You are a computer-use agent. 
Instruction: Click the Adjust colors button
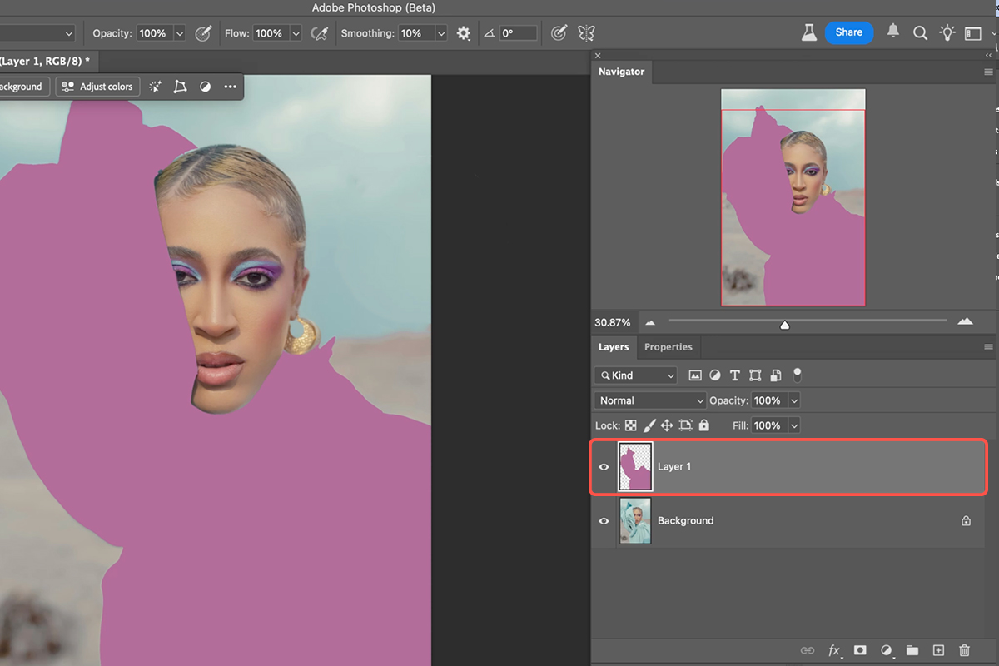[98, 87]
